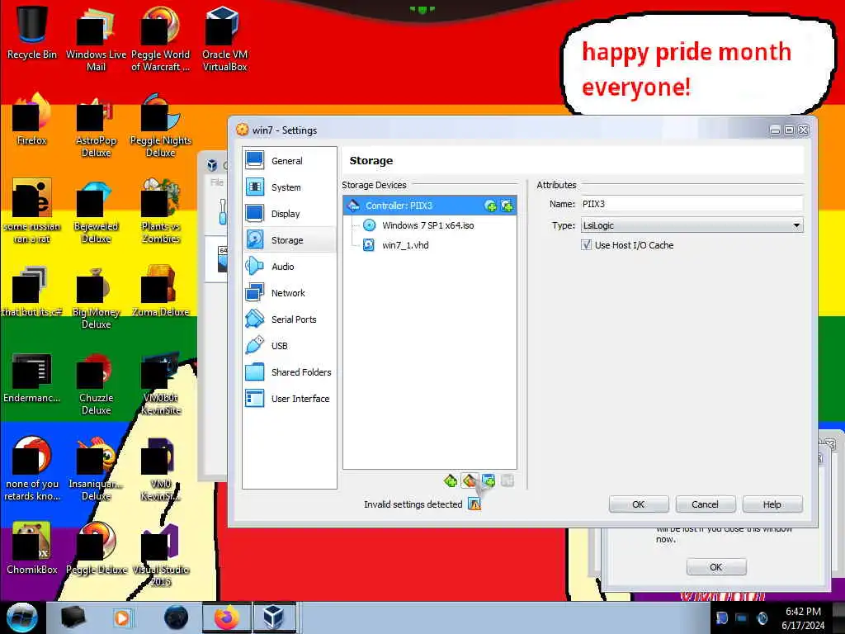Click the invalid settings warning icon
The image size is (845, 634).
tap(474, 504)
